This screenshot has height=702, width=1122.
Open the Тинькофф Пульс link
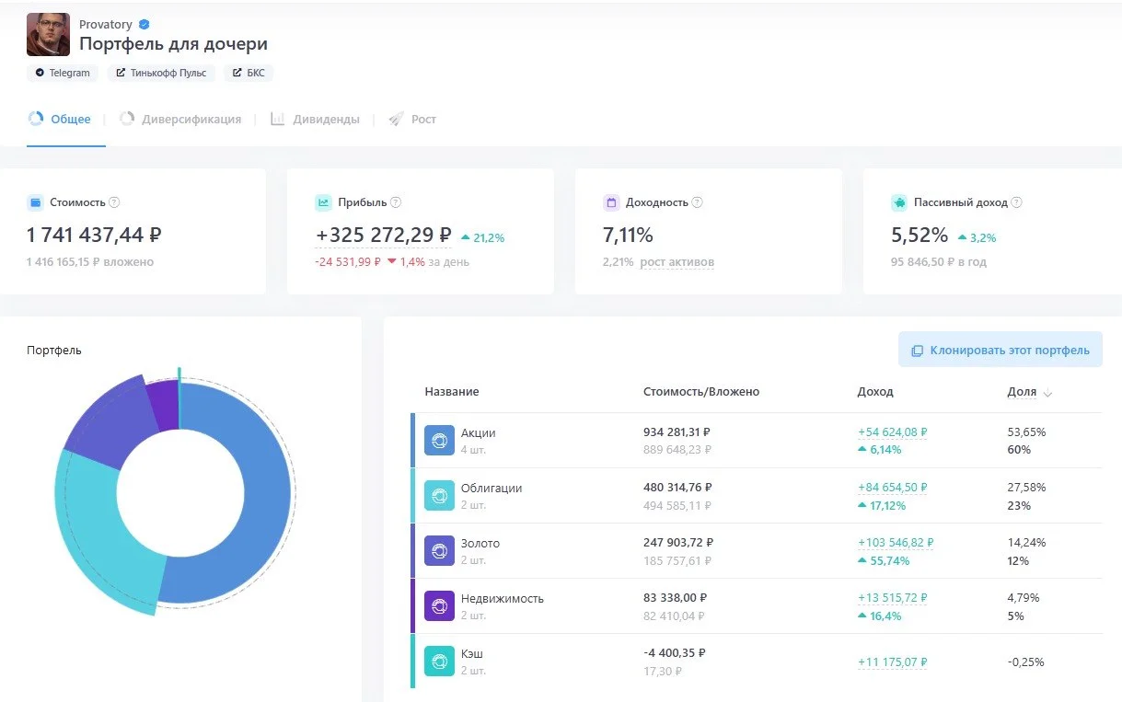(162, 73)
